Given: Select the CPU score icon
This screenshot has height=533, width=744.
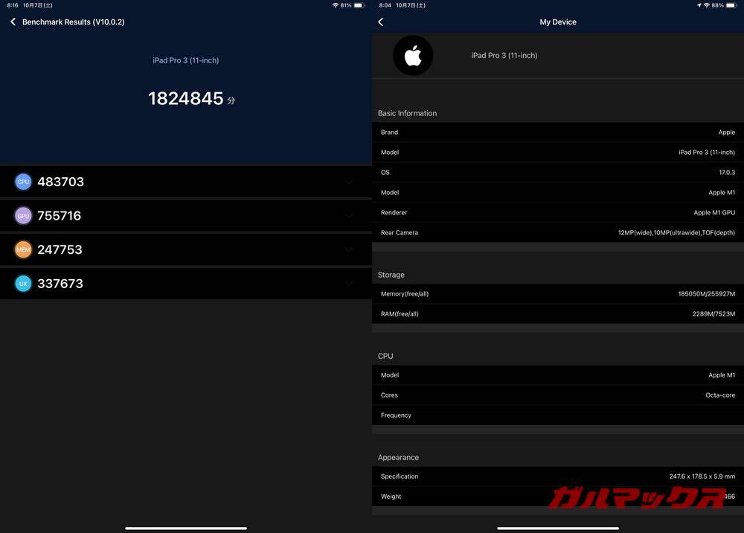Looking at the screenshot, I should tap(23, 181).
